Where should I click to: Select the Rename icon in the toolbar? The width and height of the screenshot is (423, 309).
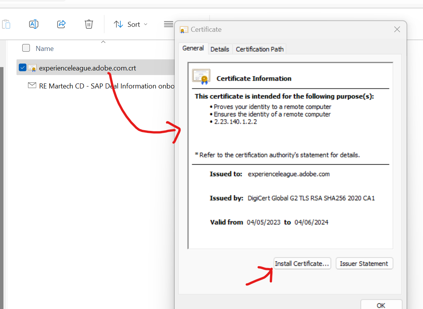pyautogui.click(x=34, y=24)
